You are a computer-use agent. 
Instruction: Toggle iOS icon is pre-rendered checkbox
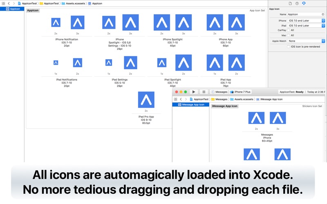[289, 47]
